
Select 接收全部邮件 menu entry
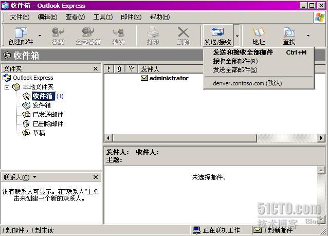pos(235,61)
